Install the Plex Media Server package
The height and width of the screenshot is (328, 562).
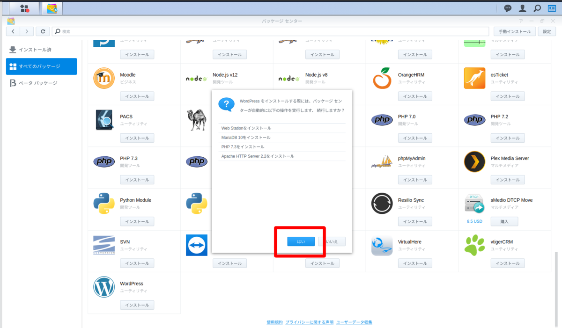tap(508, 180)
